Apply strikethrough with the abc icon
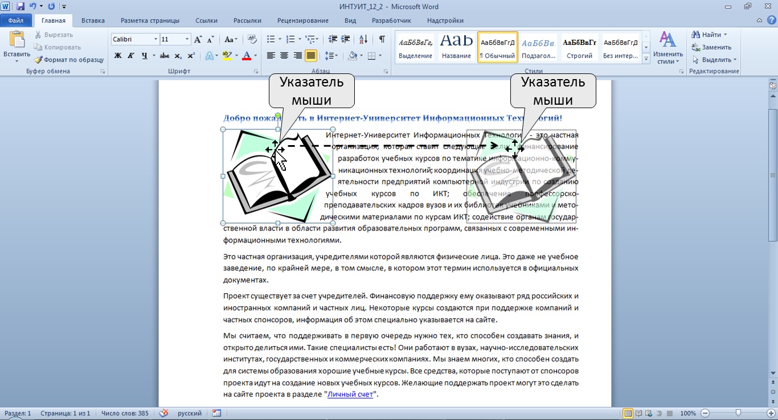 coord(165,56)
